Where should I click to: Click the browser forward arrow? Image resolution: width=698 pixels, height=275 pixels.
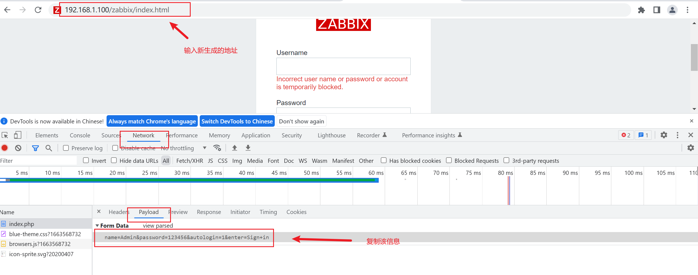[23, 10]
